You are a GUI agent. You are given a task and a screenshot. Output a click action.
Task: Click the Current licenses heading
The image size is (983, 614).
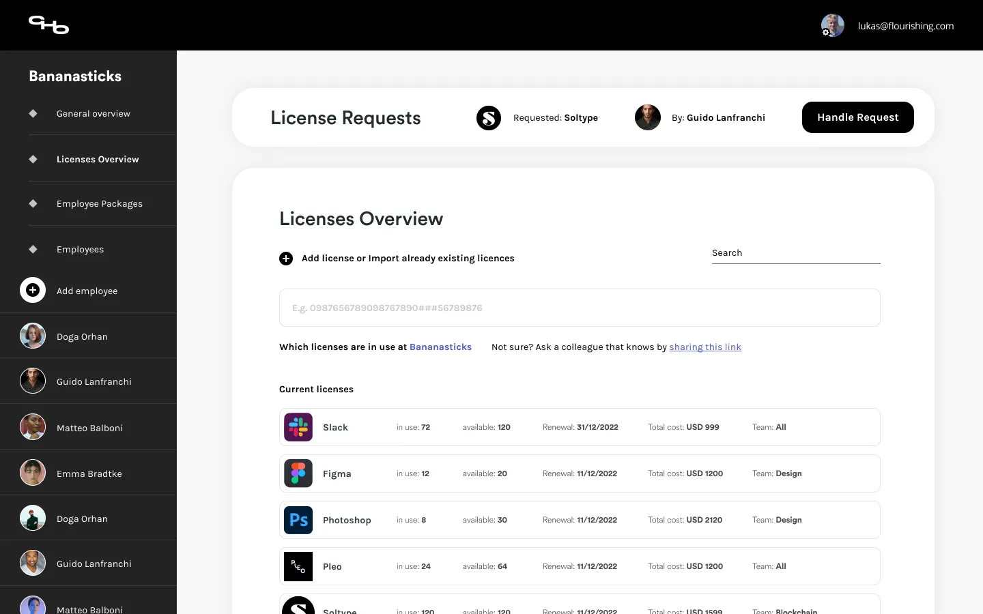[x=316, y=390]
